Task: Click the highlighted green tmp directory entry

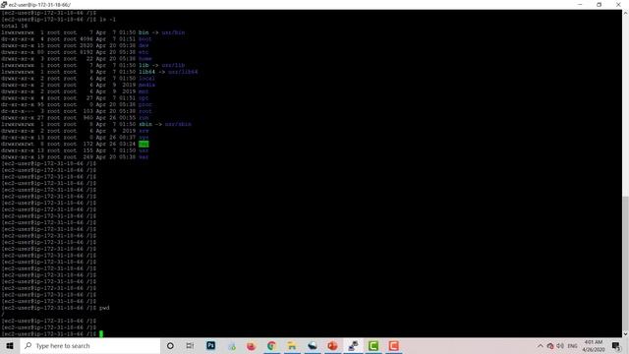Action: [143, 144]
